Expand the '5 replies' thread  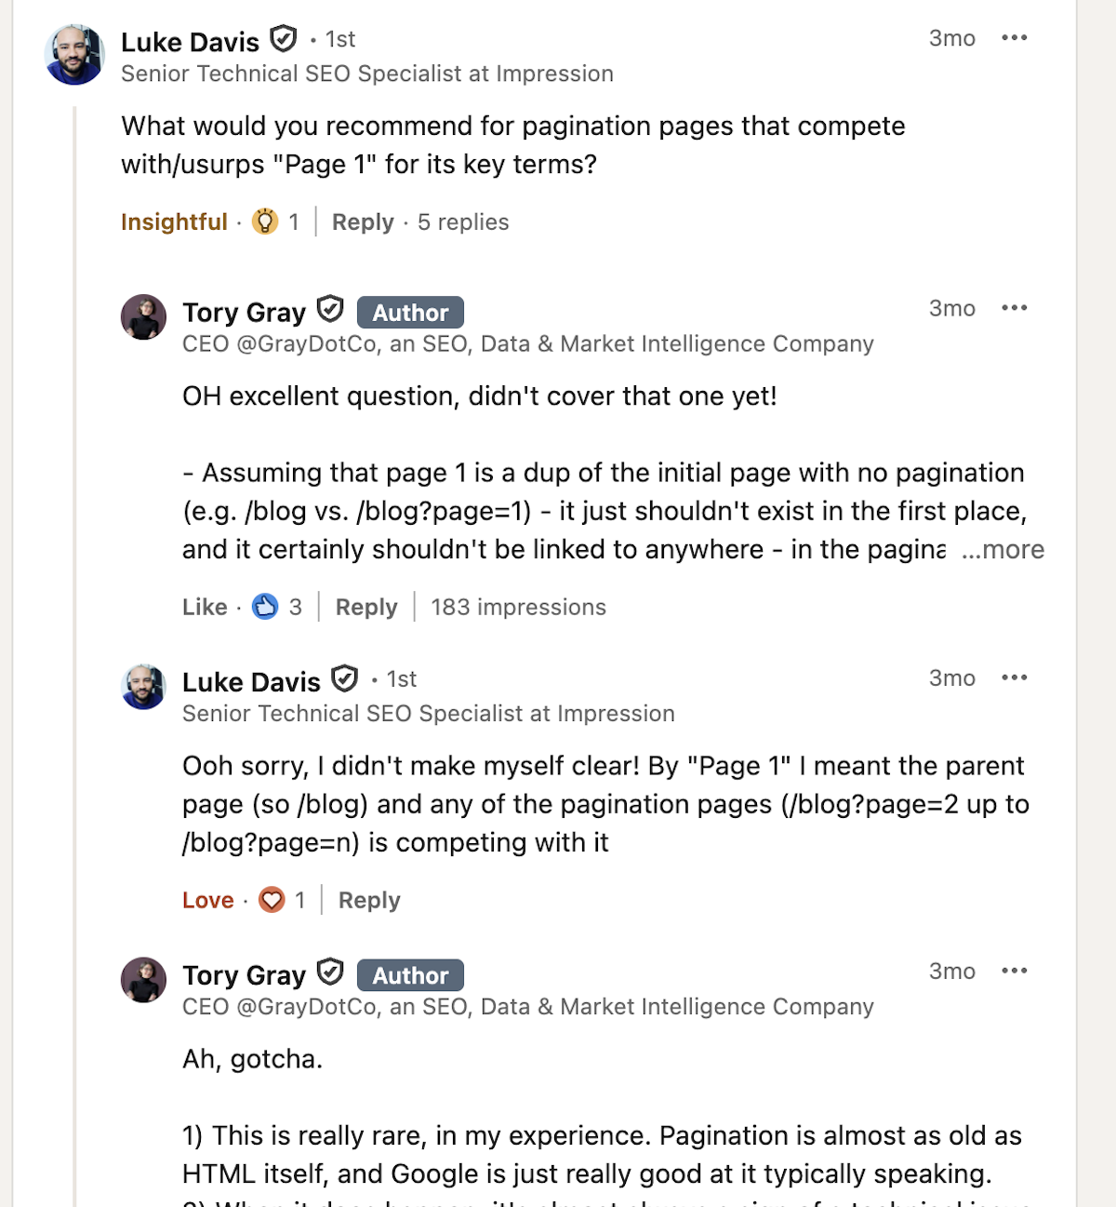(463, 221)
